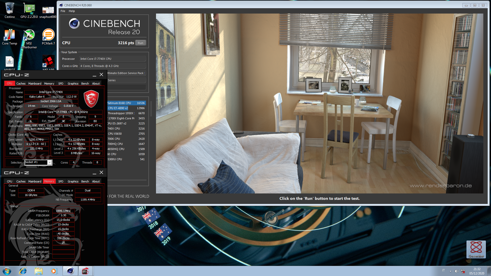Switch to Cinebench taskbar button
The height and width of the screenshot is (276, 491).
(70, 271)
